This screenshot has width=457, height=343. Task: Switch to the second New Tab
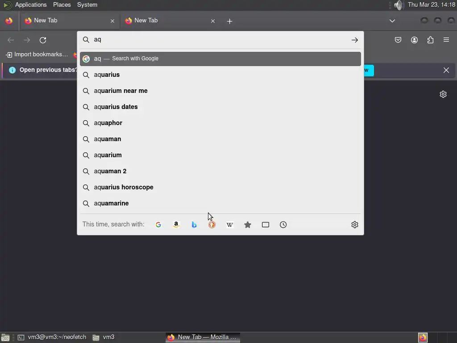point(170,21)
